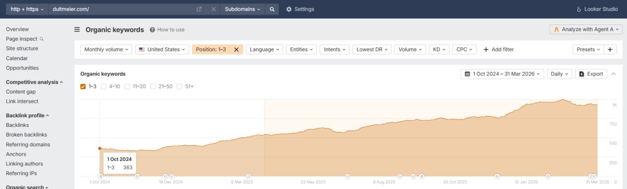
Task: Open KD filter dropdown
Action: click(x=439, y=49)
